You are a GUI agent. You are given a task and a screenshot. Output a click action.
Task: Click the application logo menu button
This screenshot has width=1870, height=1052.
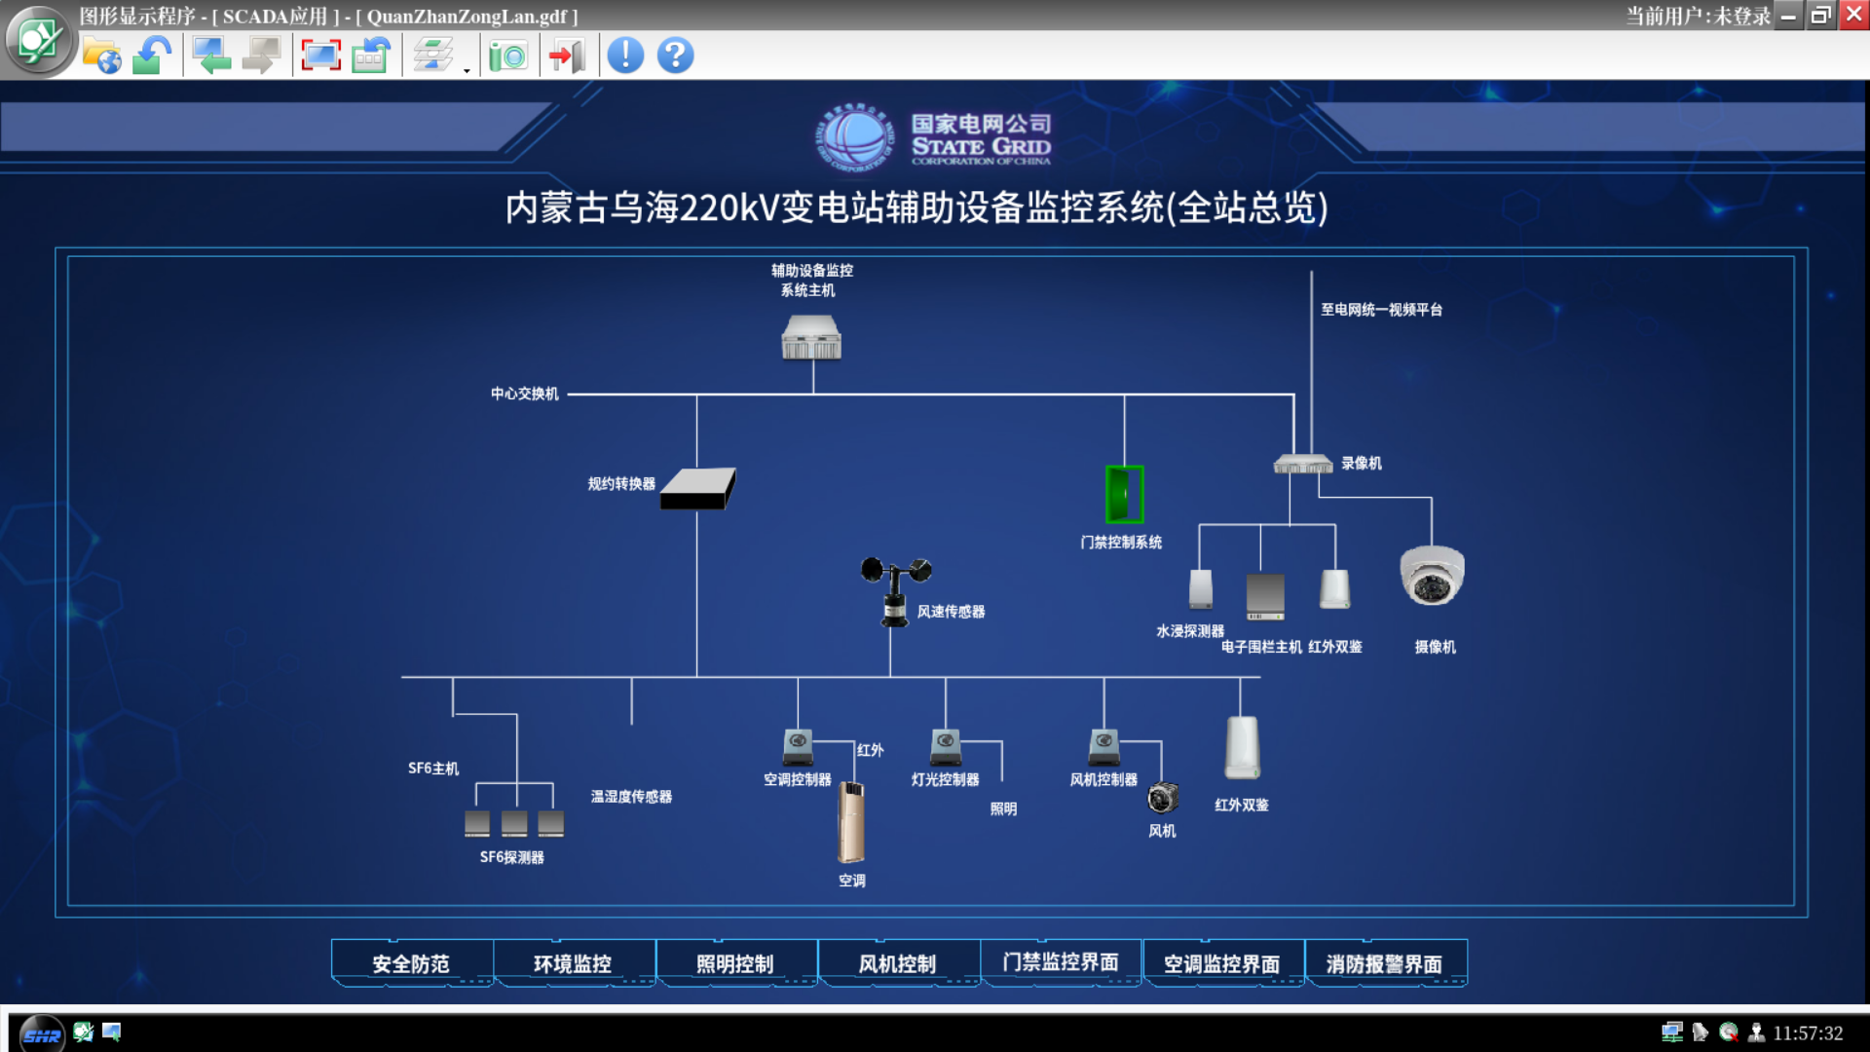pyautogui.click(x=39, y=41)
